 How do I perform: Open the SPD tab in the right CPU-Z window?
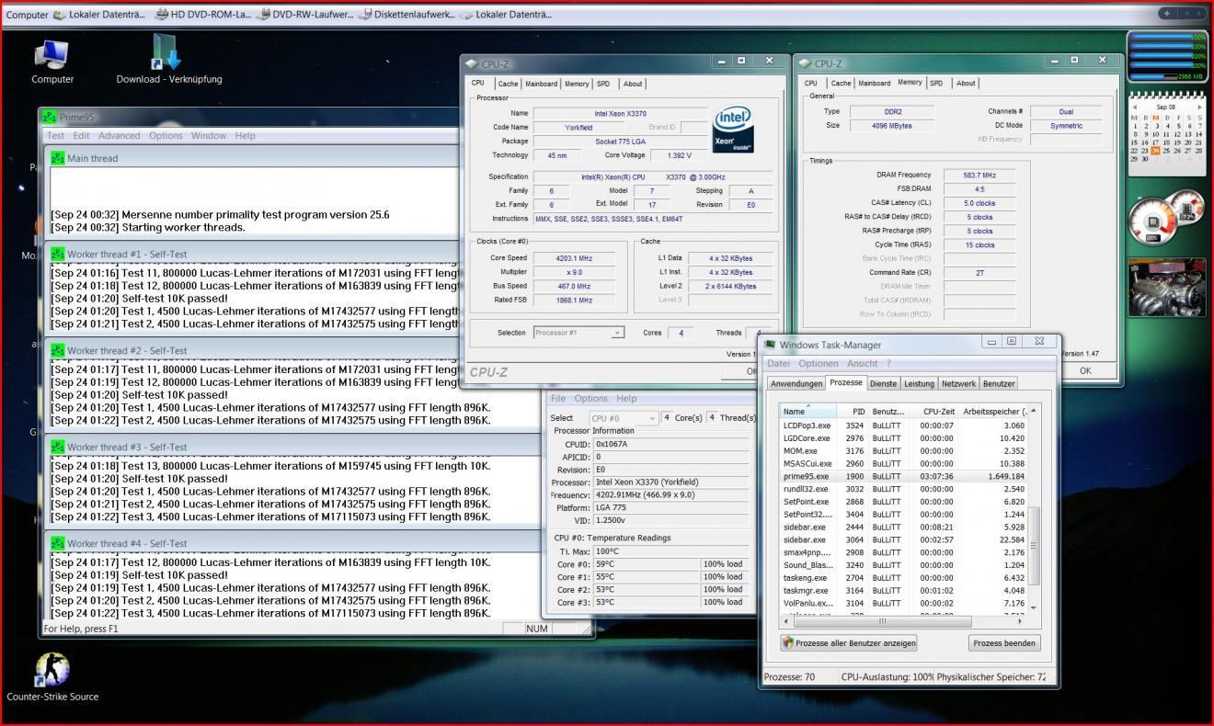(936, 84)
